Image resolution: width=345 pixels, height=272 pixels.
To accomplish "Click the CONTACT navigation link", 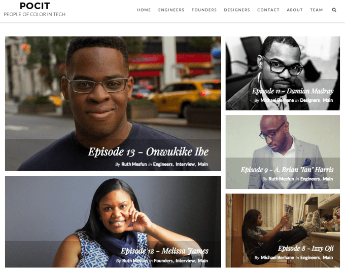I will [x=268, y=10].
